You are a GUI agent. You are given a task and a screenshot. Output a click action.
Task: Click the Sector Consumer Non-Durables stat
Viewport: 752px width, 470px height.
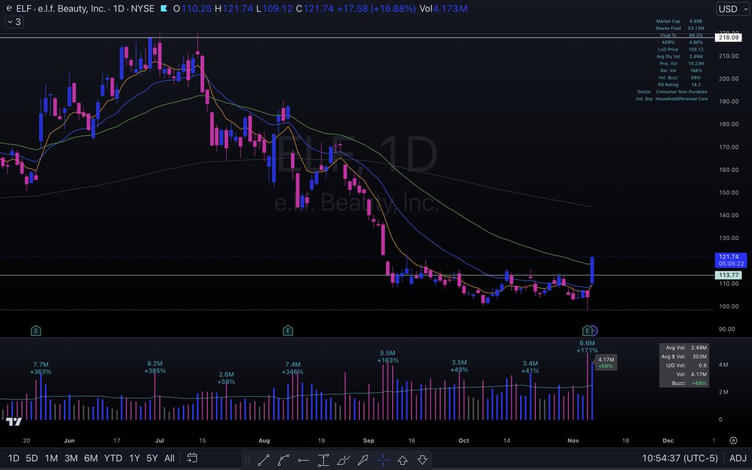672,91
